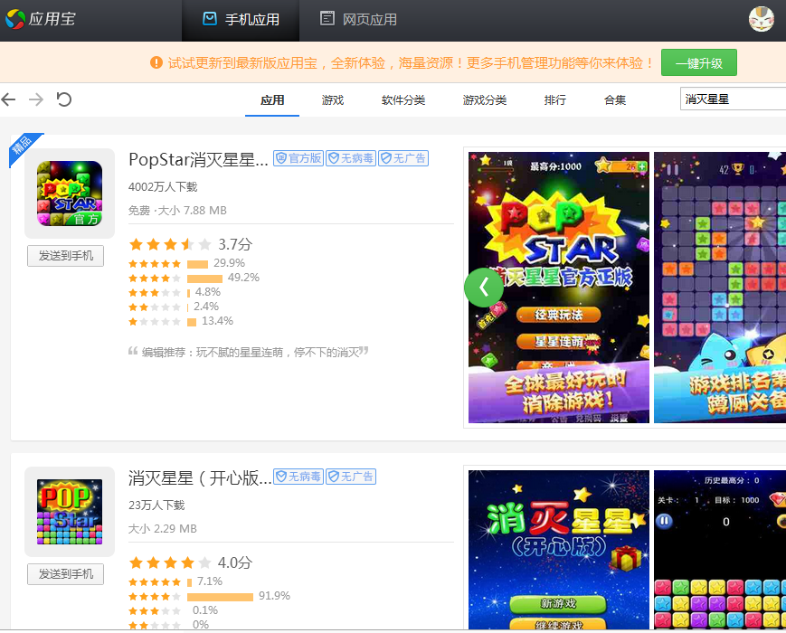This screenshot has height=633, width=786.
Task: Click the PopStar one-star 13.4% value
Action: click(x=217, y=321)
